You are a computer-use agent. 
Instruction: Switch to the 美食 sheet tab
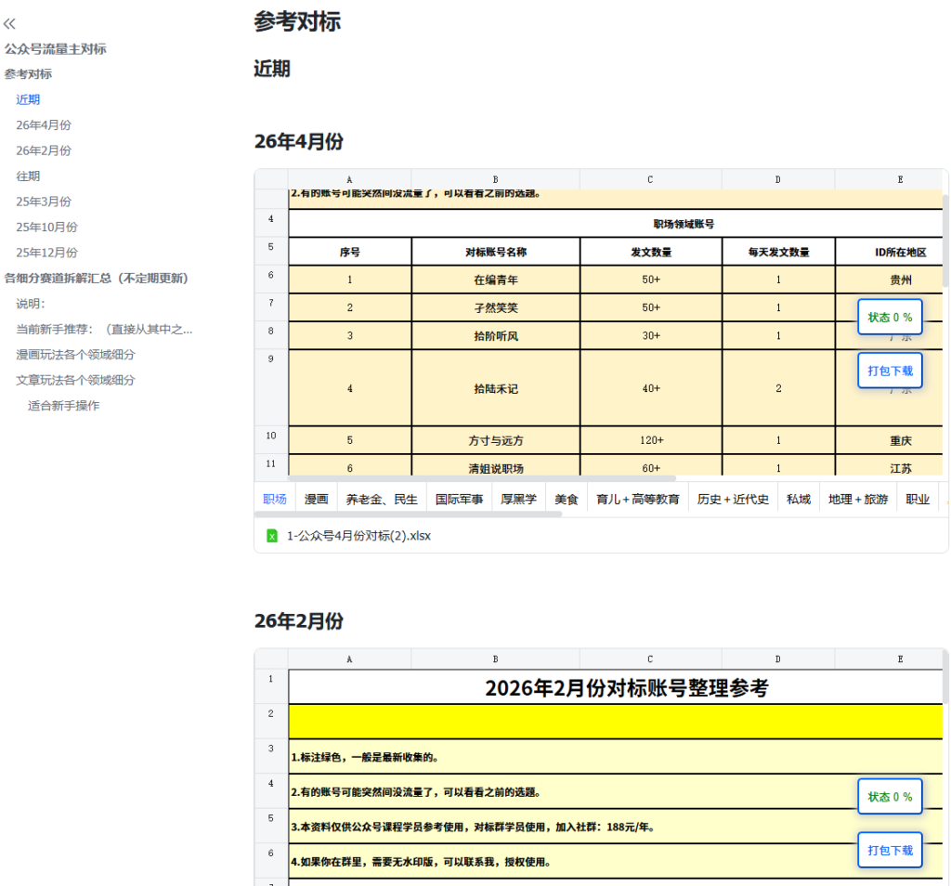(567, 499)
